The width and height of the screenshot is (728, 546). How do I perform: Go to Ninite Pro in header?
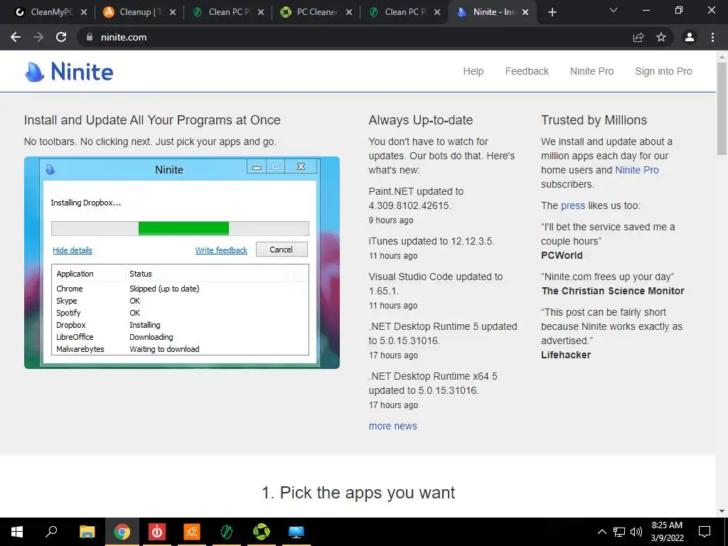point(591,71)
